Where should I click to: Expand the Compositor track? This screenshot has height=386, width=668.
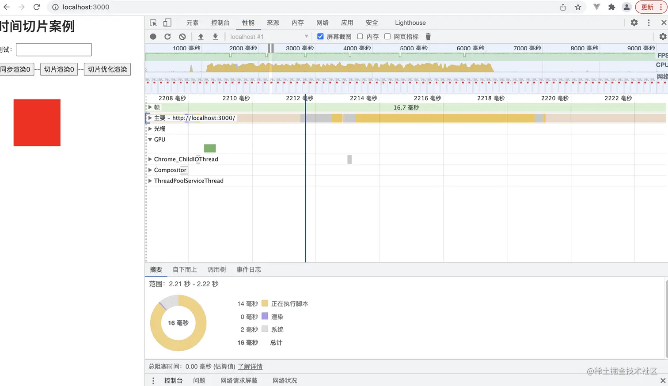[x=150, y=170]
